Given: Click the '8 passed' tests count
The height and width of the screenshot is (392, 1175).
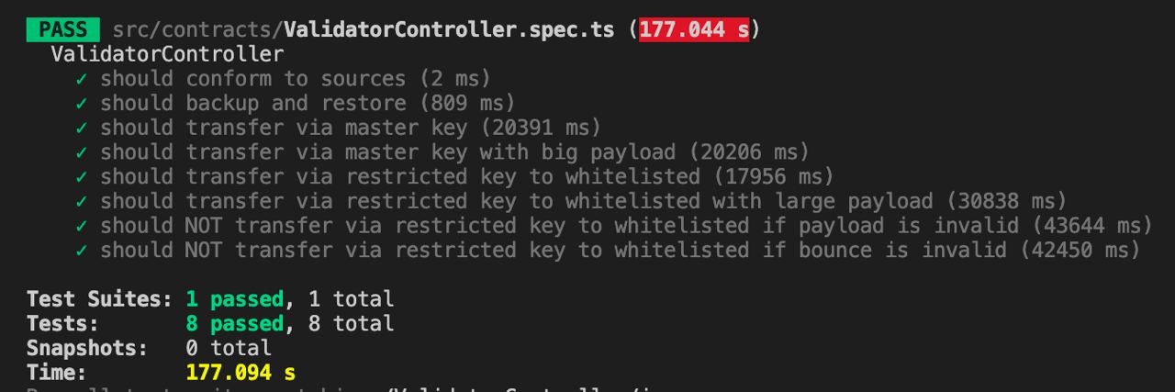Looking at the screenshot, I should coord(234,323).
